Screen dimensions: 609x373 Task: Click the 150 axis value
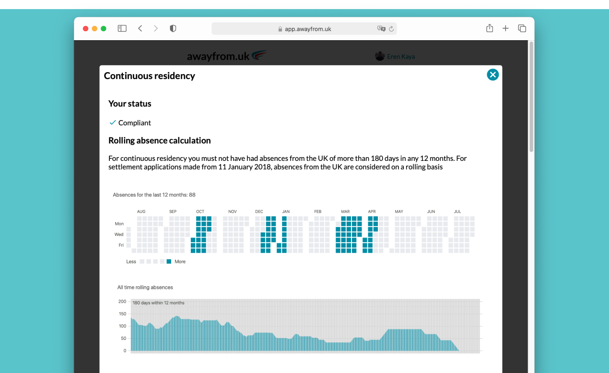coord(122,314)
